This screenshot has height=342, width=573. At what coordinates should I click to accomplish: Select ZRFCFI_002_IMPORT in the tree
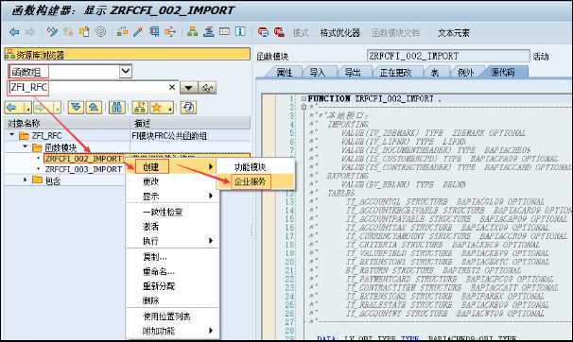pos(84,159)
